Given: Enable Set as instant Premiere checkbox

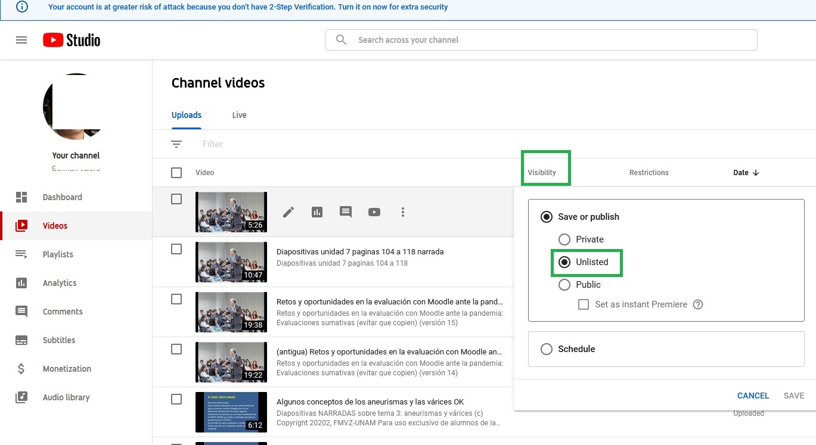Looking at the screenshot, I should pos(584,304).
